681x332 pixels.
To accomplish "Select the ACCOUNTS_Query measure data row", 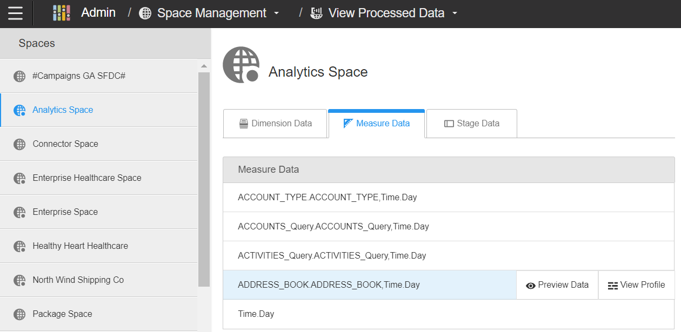I will pos(333,227).
